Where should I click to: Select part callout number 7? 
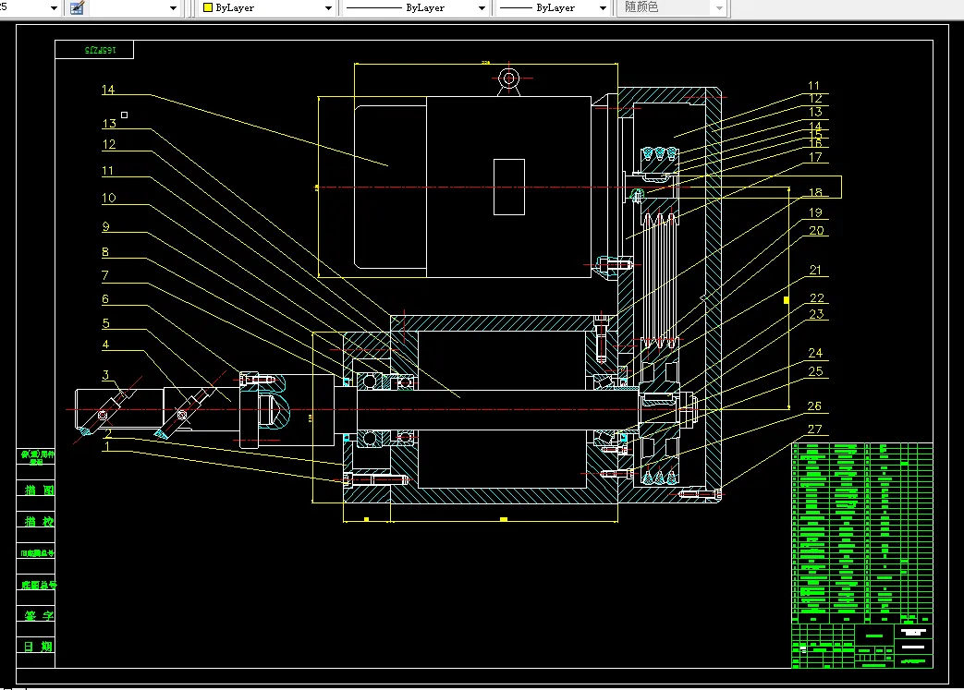(105, 276)
